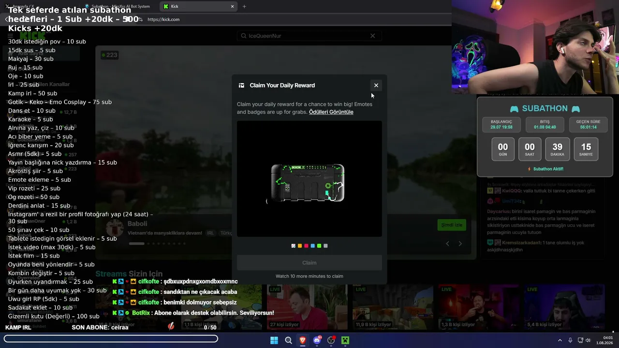Click the Şimdi izle button
The image size is (619, 348).
[452, 225]
